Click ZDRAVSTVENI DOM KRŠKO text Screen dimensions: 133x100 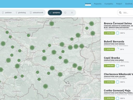[114, 60]
